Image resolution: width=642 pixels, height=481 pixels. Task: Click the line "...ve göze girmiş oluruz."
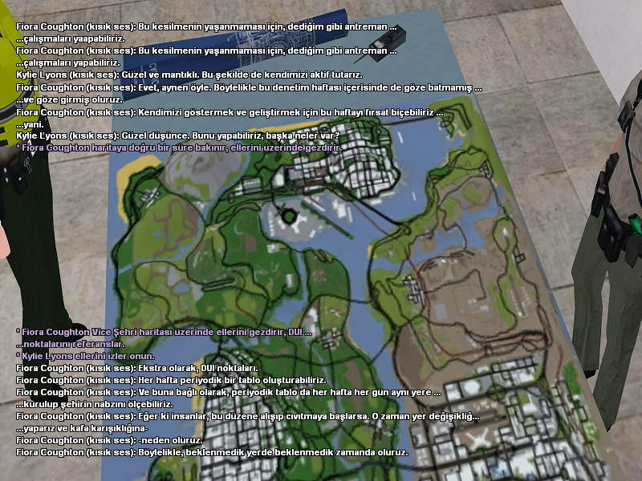[69, 99]
